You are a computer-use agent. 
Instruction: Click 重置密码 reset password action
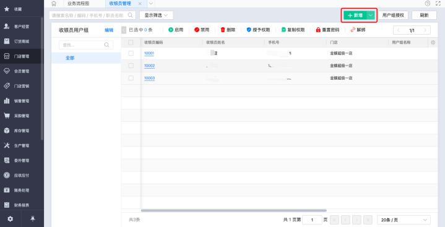tap(327, 30)
